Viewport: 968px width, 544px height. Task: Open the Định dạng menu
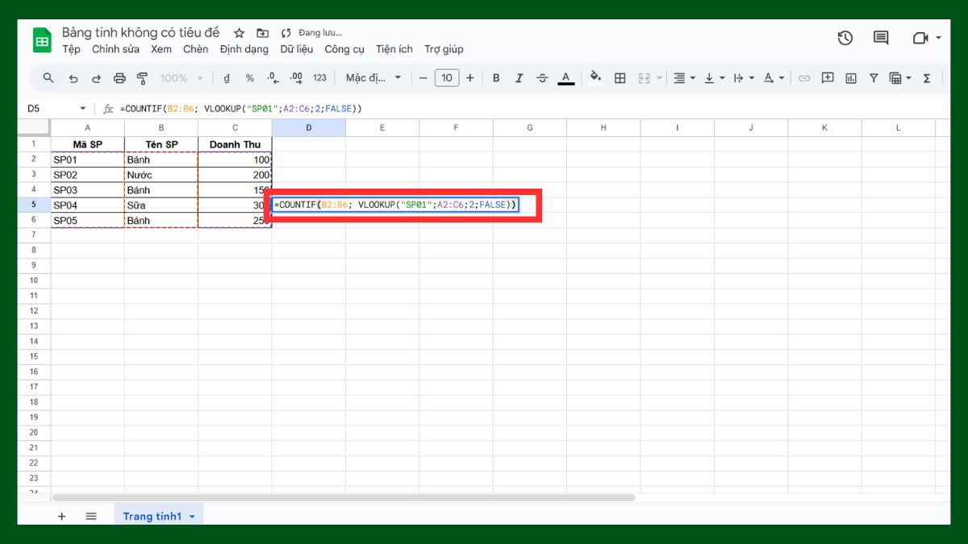(x=244, y=49)
